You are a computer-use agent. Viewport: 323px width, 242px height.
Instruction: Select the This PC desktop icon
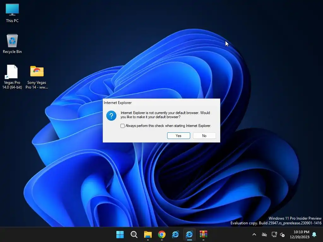(12, 13)
